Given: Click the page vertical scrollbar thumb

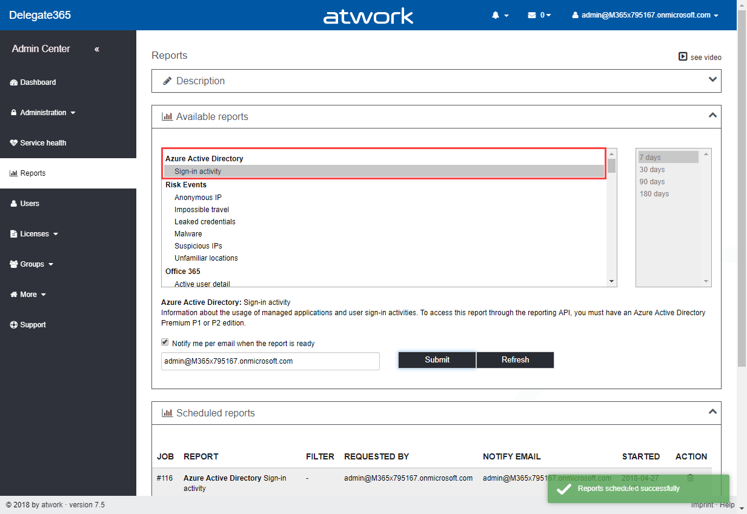Looking at the screenshot, I should 742,189.
